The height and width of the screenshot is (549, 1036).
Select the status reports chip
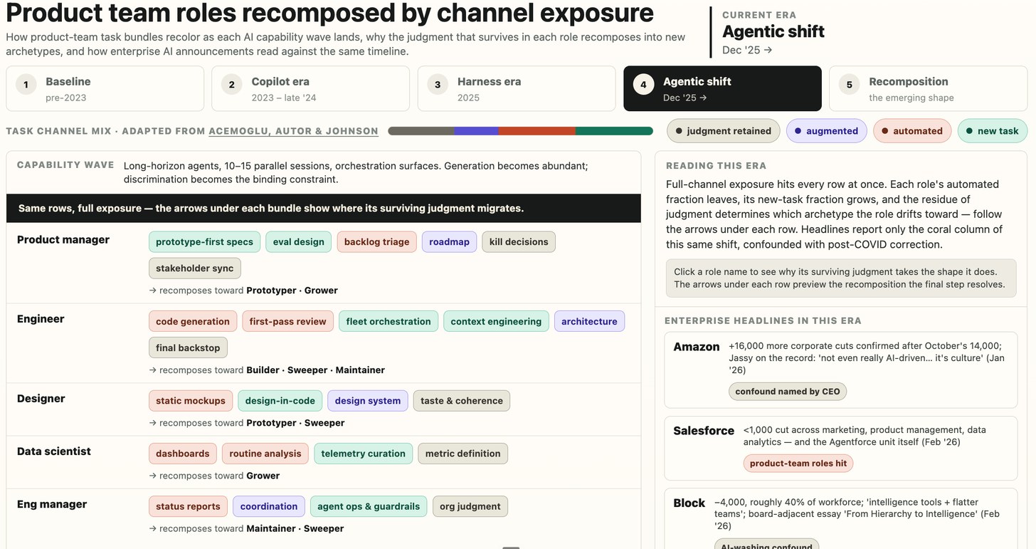(x=188, y=506)
